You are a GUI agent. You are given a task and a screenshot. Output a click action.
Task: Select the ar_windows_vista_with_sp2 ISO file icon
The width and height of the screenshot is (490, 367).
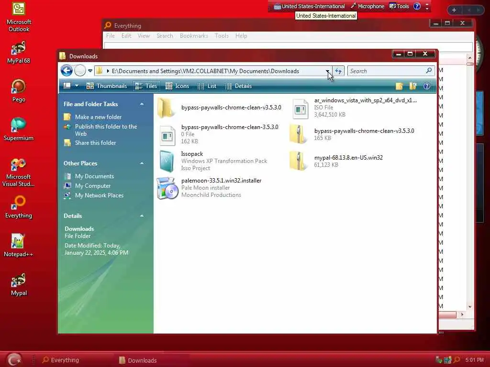pyautogui.click(x=300, y=108)
